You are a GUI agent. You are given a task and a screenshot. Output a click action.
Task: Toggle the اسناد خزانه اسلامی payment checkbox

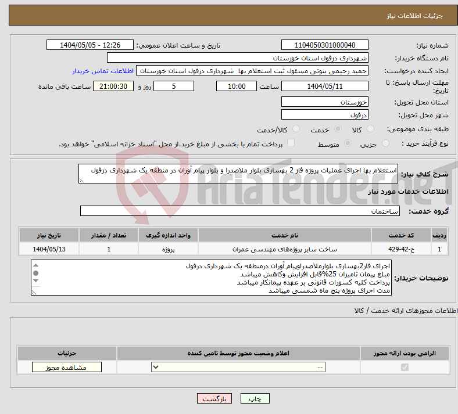tap(291, 143)
